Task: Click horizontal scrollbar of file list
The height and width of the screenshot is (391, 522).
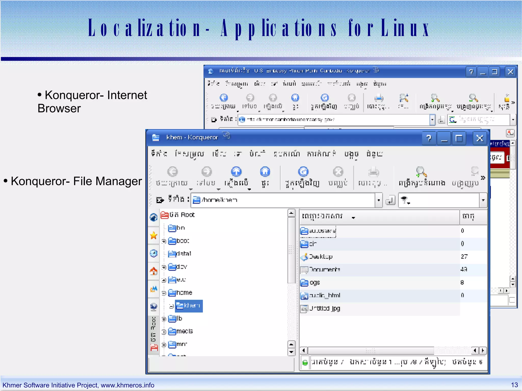Action: point(370,351)
